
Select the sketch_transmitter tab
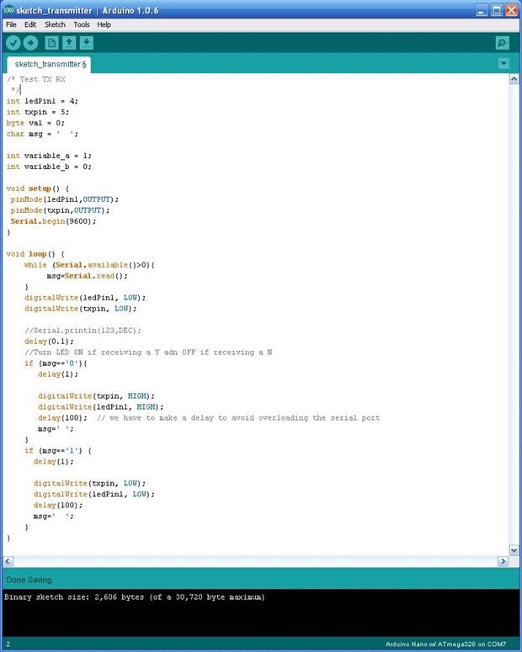click(49, 65)
